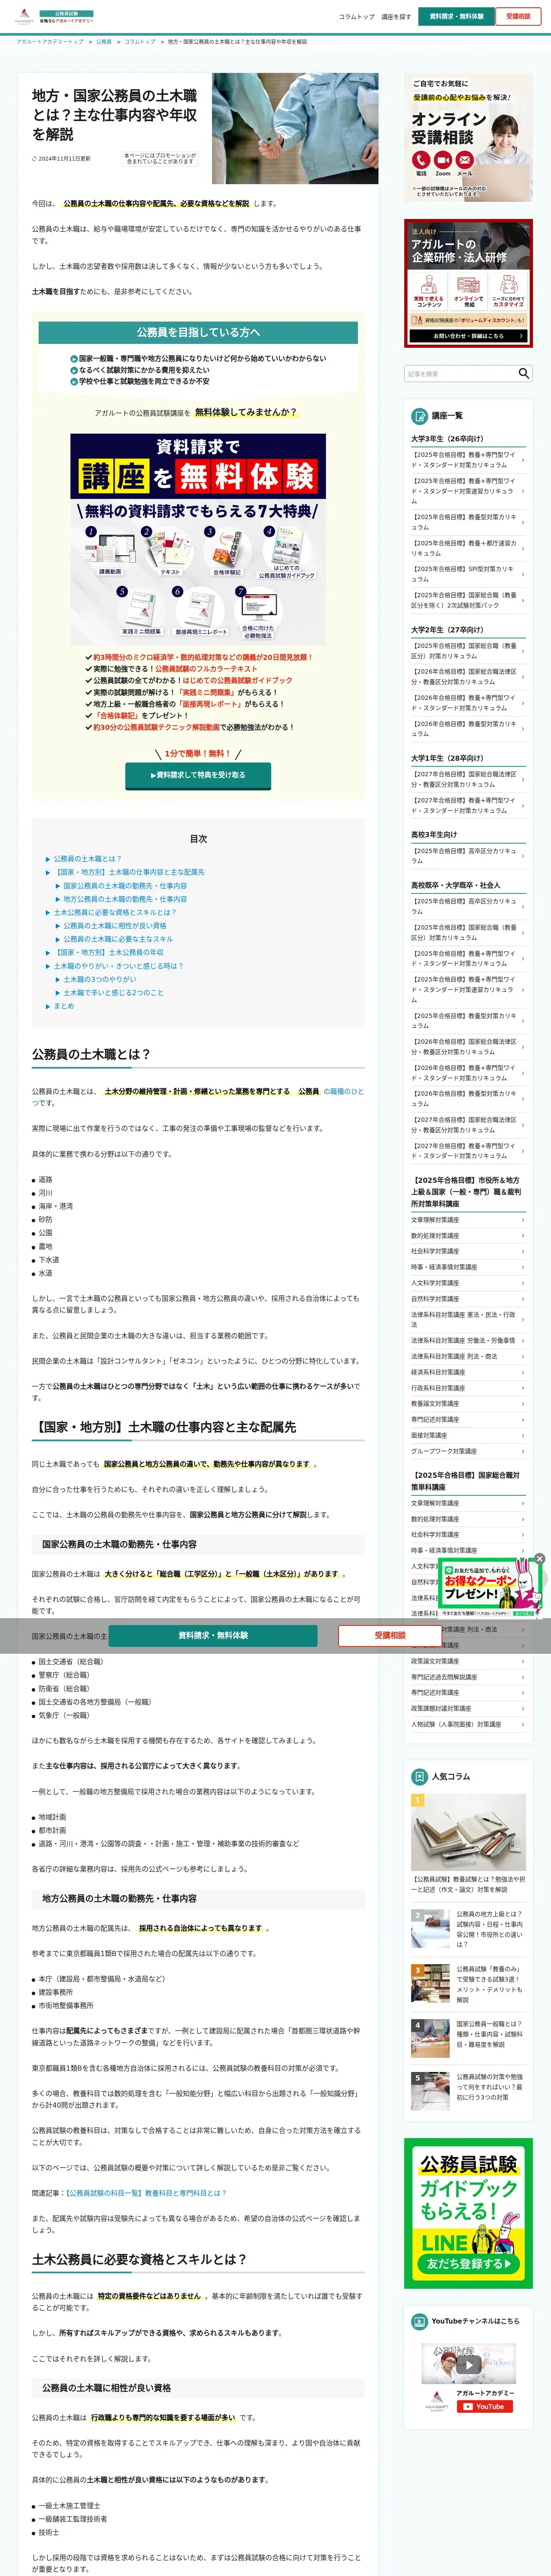
Task: Click 資料請求して特典を受け取る button
Action: coord(198,775)
